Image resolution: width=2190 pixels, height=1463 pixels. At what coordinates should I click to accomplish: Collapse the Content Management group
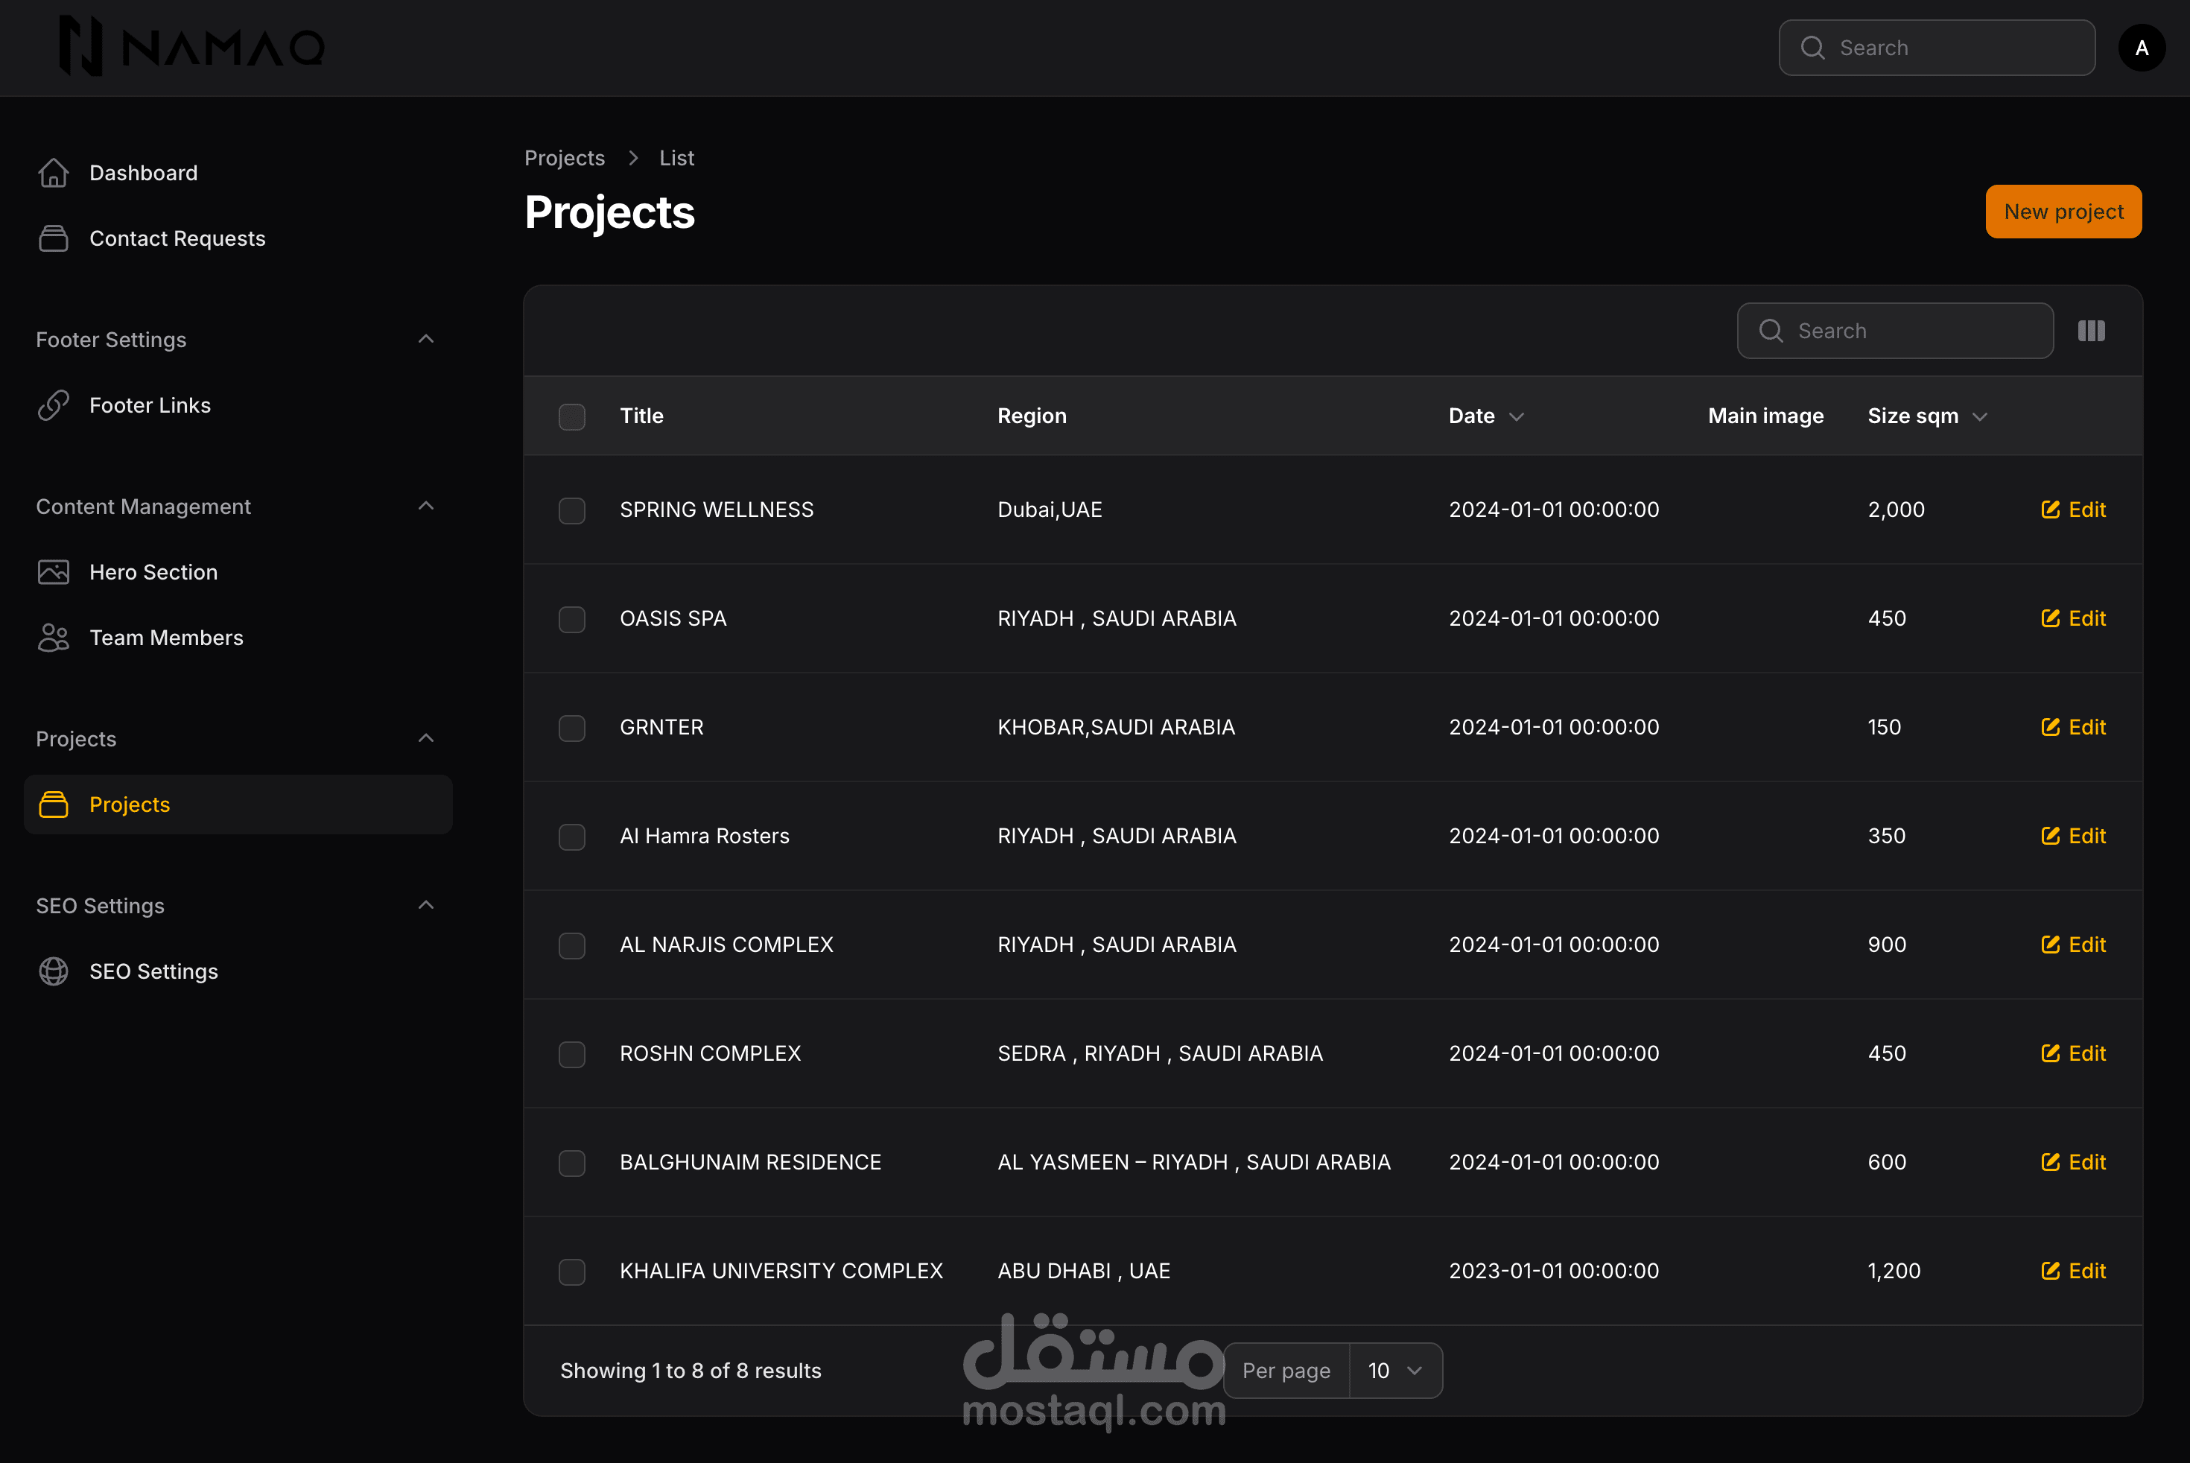pyautogui.click(x=425, y=507)
